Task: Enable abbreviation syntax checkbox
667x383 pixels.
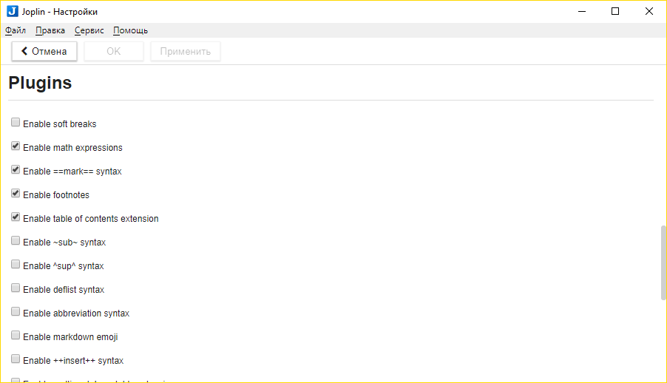Action: pyautogui.click(x=16, y=311)
